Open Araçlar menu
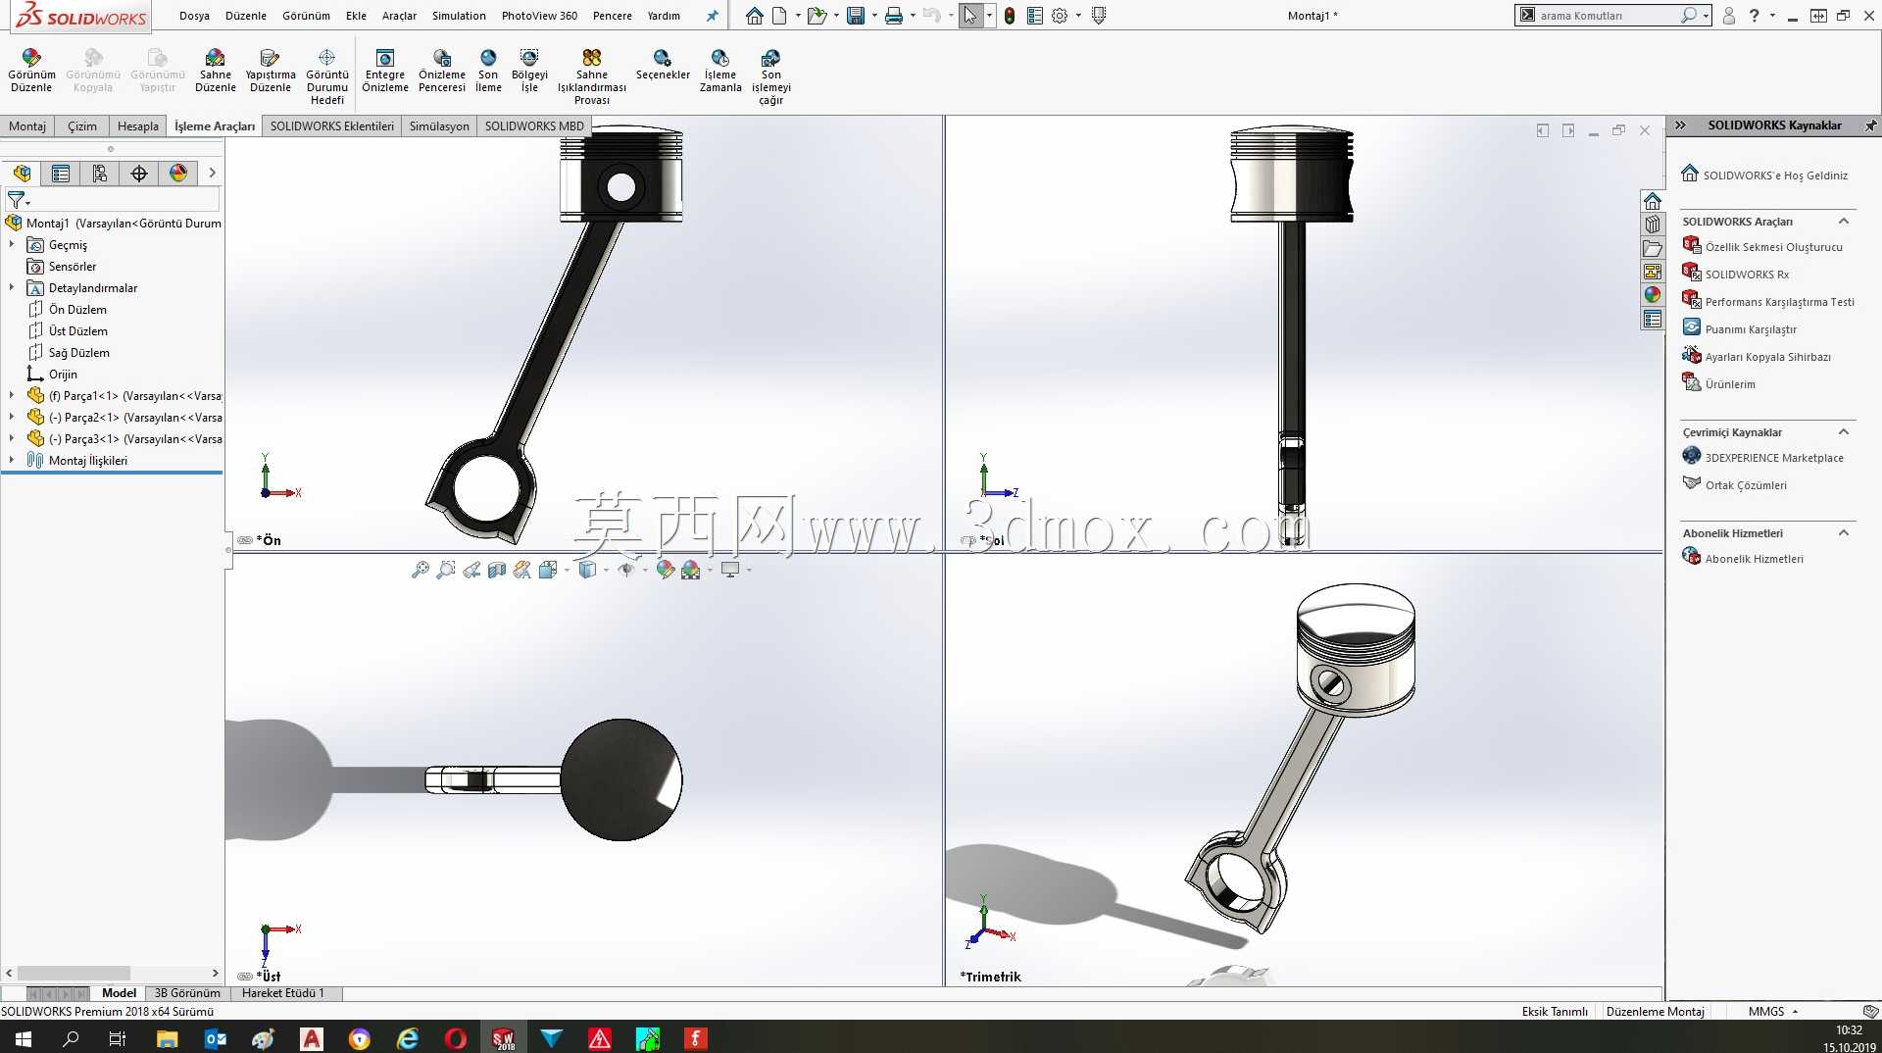 [x=399, y=16]
